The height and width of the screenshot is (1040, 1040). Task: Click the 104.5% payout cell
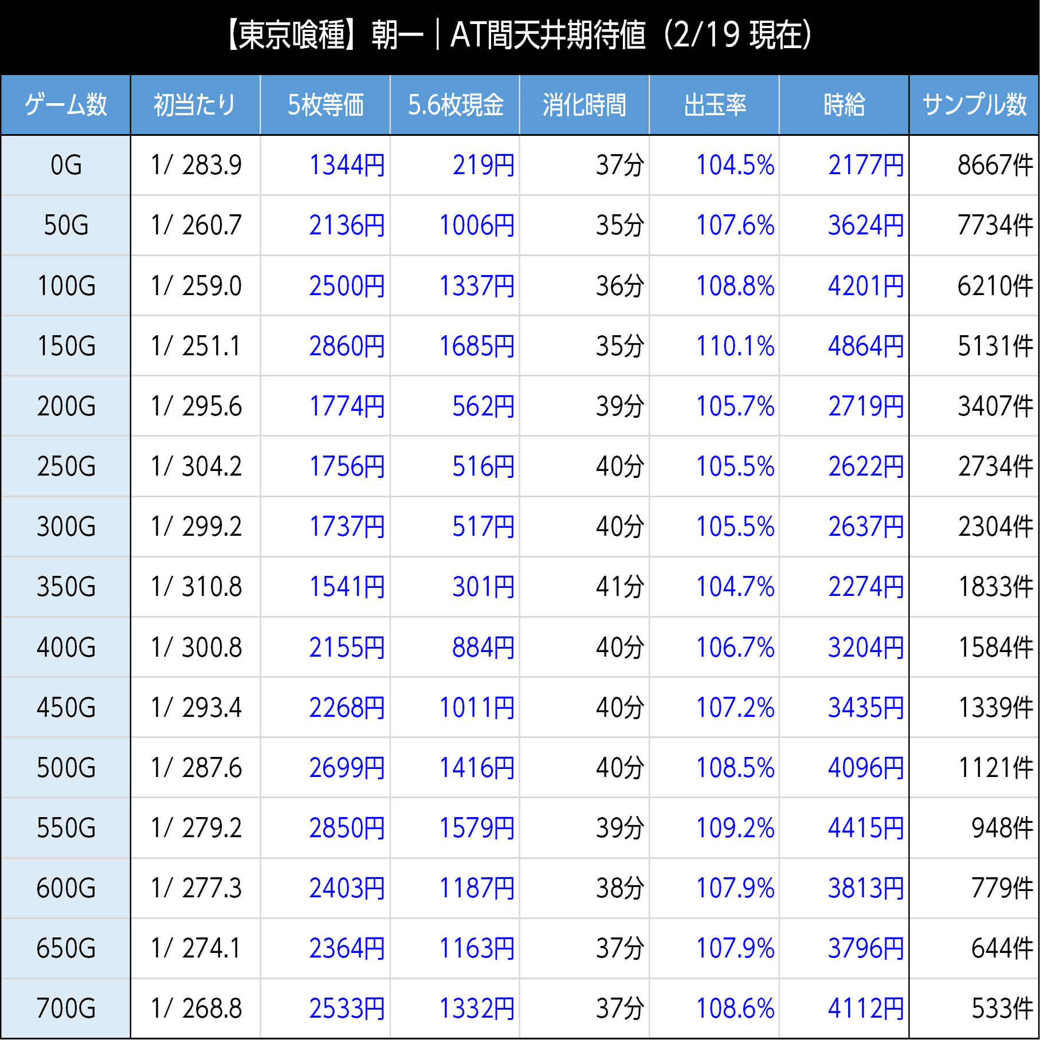point(715,165)
